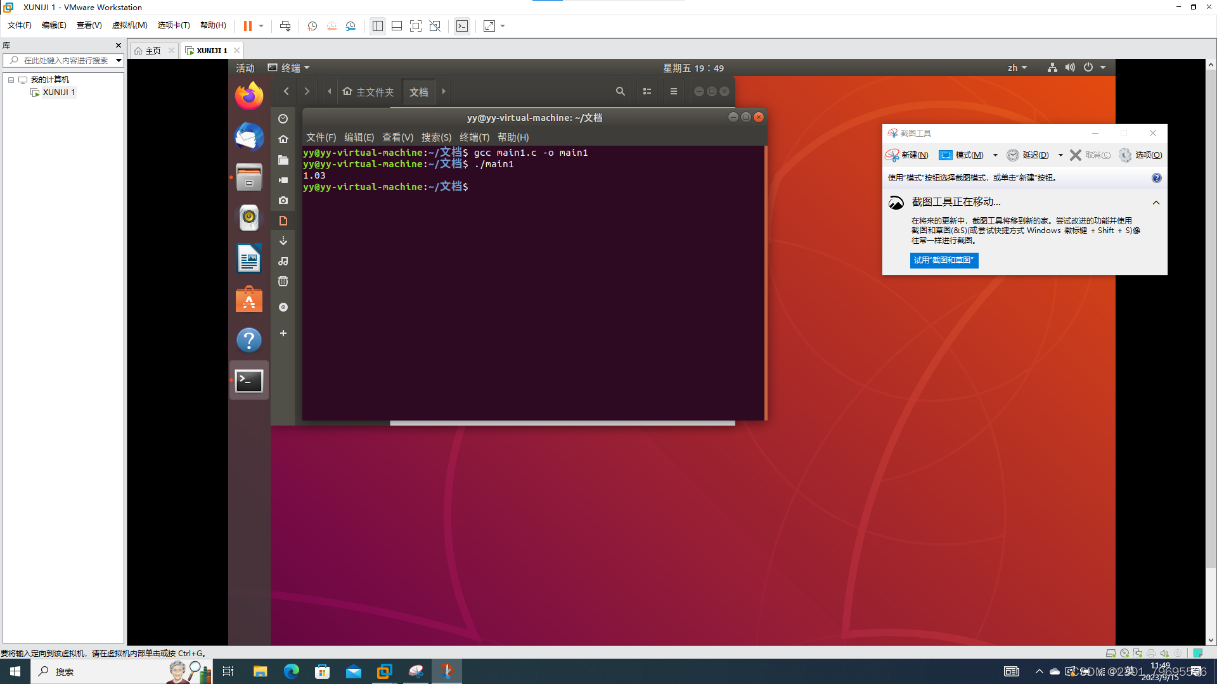The width and height of the screenshot is (1217, 684).
Task: Open the 模式(M) dropdown arrow in Snipping Tool
Action: pos(995,155)
